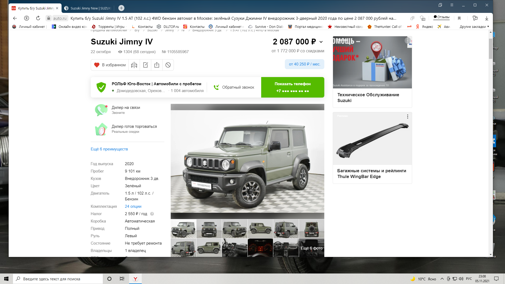Open downloads via the arrow icon
Screen dimensions: 505x284
(487, 18)
